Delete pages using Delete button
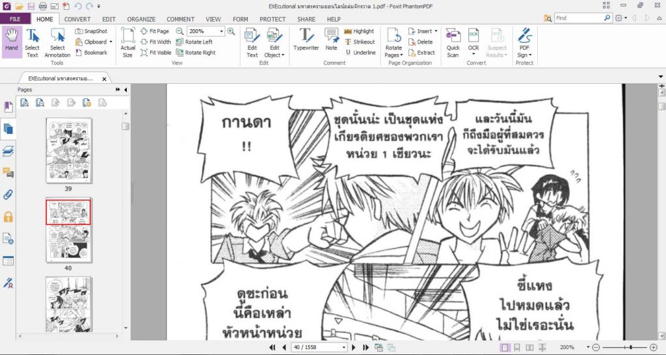Image resolution: width=666 pixels, height=355 pixels. 421,42
